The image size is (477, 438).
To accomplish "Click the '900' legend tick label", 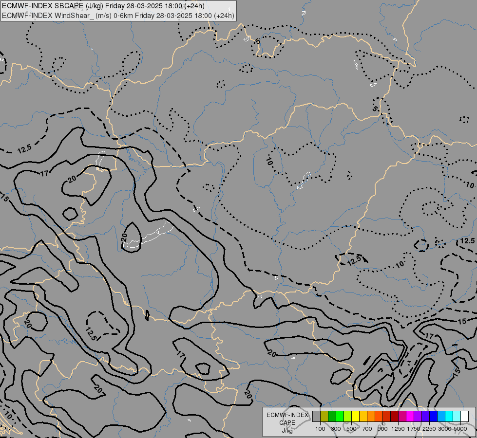I will pyautogui.click(x=382, y=429).
